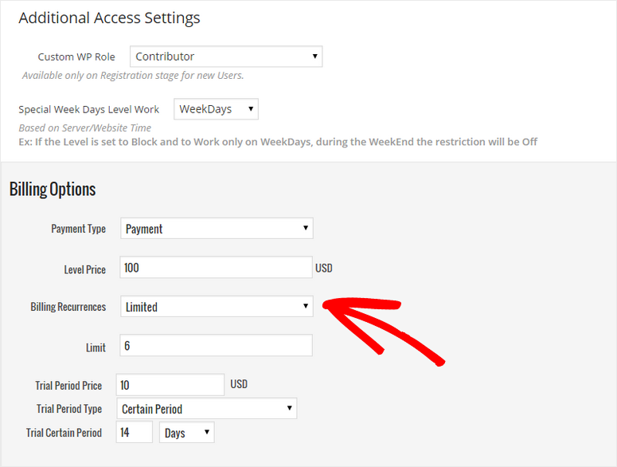Open the Days unit dropdown
Image resolution: width=617 pixels, height=467 pixels.
coord(187,433)
